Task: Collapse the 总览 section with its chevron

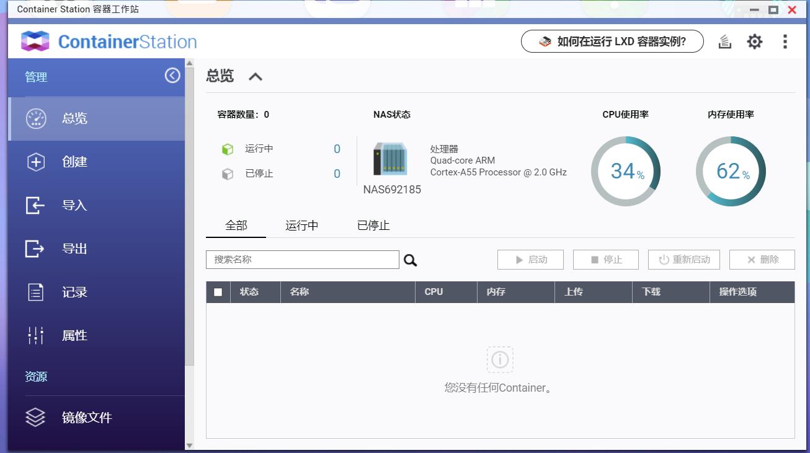Action: click(x=255, y=76)
